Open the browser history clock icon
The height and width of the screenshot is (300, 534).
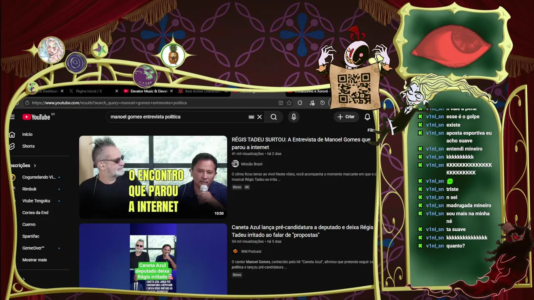coord(322,103)
